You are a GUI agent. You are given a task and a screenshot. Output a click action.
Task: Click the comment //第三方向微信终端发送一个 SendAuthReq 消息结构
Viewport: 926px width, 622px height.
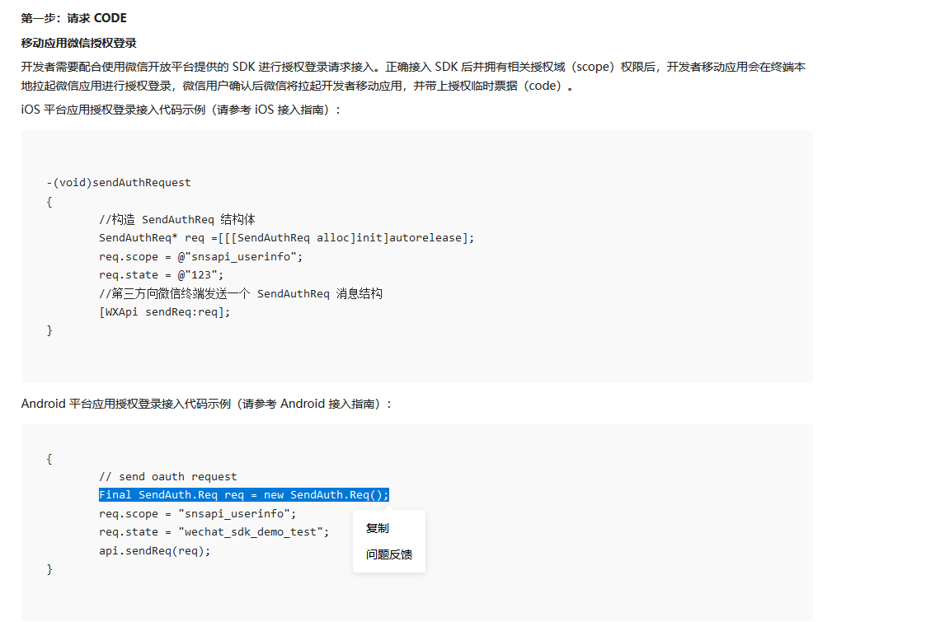(x=241, y=294)
